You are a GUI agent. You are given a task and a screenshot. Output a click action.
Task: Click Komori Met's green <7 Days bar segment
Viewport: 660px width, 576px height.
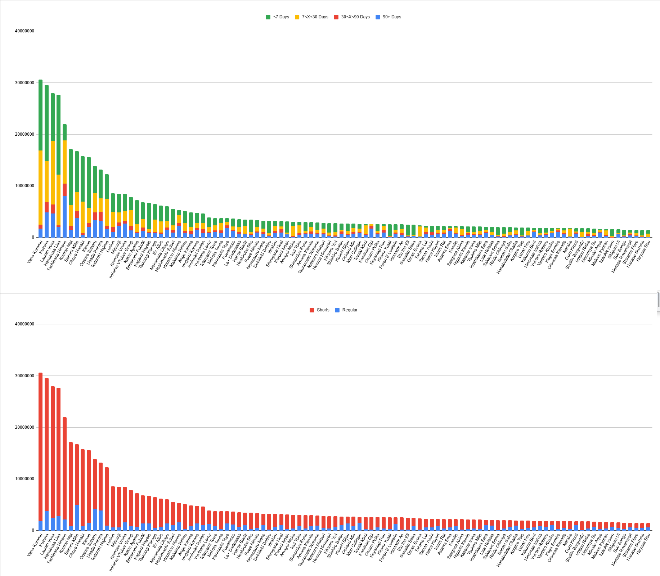71,177
